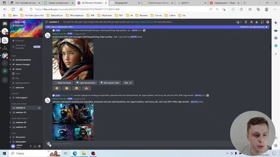Viewport: 280px width, 157px height.
Task: Mute microphone in the user panel
Action: coord(31,146)
